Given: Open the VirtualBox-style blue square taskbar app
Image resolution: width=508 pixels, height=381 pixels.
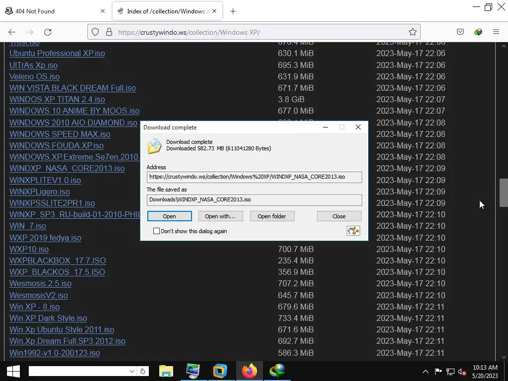Looking at the screenshot, I should (x=220, y=371).
